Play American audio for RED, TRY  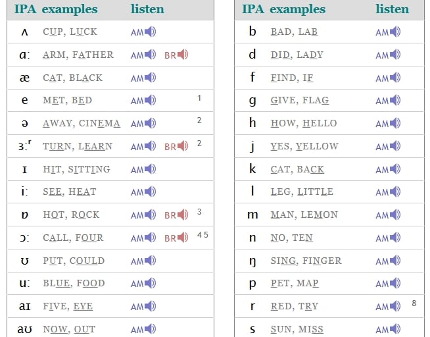click(388, 306)
